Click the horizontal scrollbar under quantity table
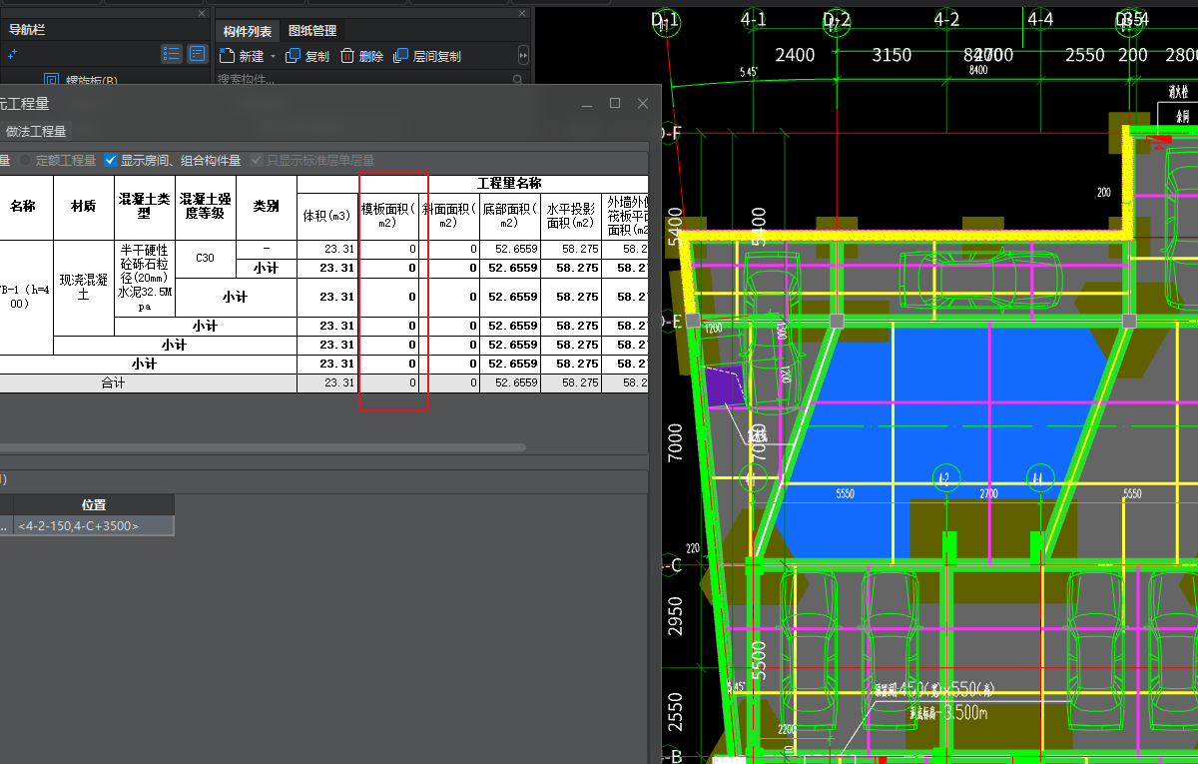The height and width of the screenshot is (764, 1198). click(263, 447)
